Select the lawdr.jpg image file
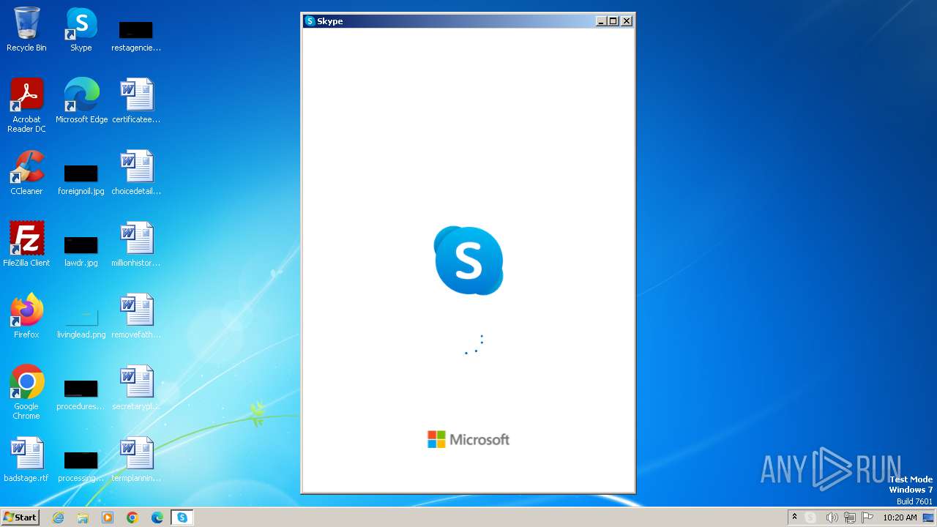Image resolution: width=937 pixels, height=527 pixels. pyautogui.click(x=81, y=250)
